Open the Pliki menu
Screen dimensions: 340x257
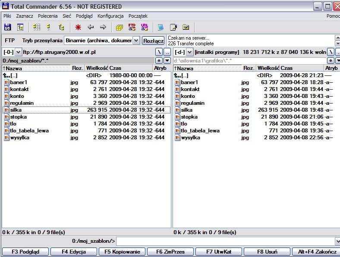(x=7, y=16)
